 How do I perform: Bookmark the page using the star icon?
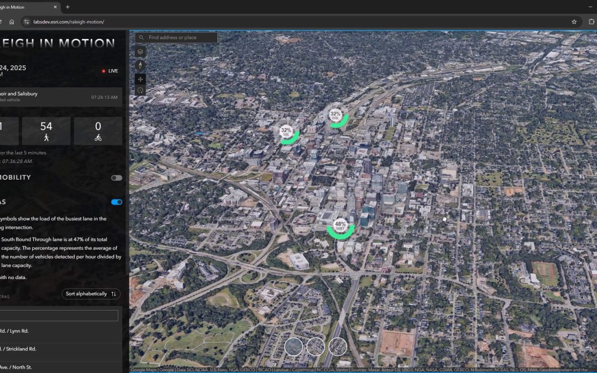[574, 21]
